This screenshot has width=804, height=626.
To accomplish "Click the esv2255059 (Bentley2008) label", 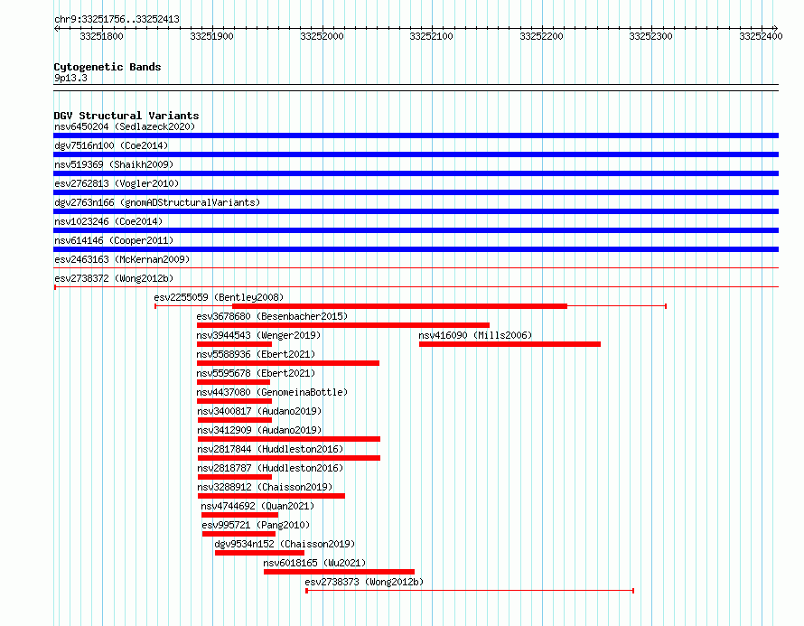I will [219, 297].
